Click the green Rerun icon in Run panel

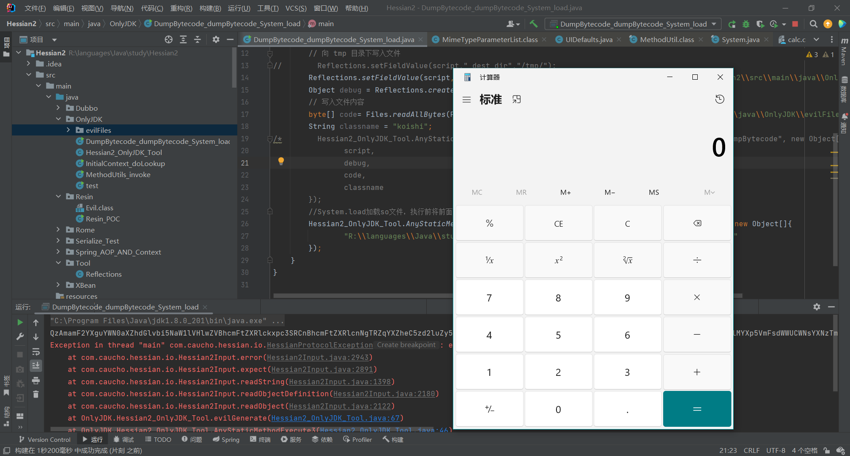point(20,322)
